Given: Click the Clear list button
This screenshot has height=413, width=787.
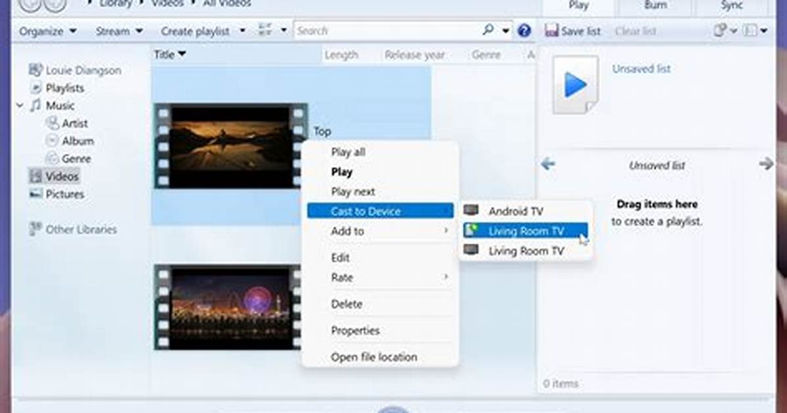Looking at the screenshot, I should (x=636, y=31).
